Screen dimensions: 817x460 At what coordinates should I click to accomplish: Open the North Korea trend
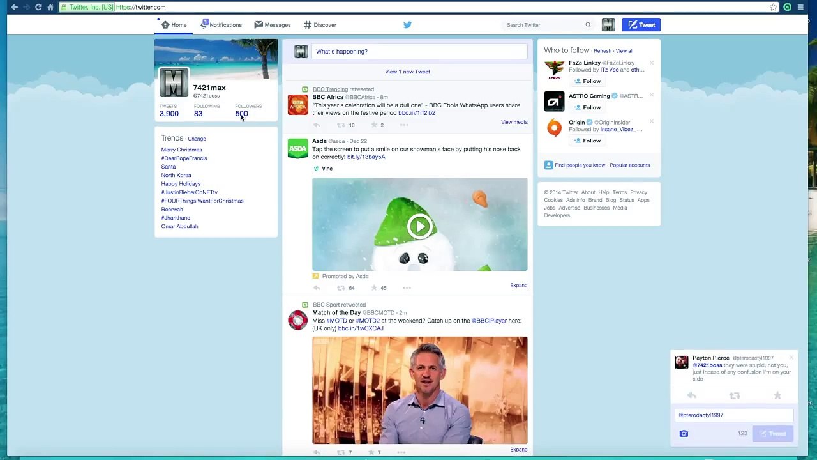176,175
